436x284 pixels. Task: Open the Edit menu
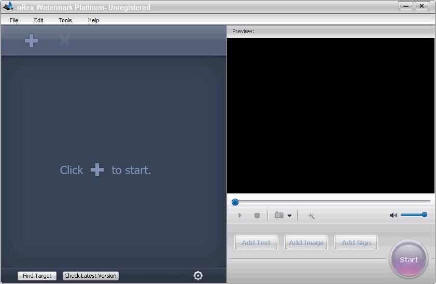(39, 20)
